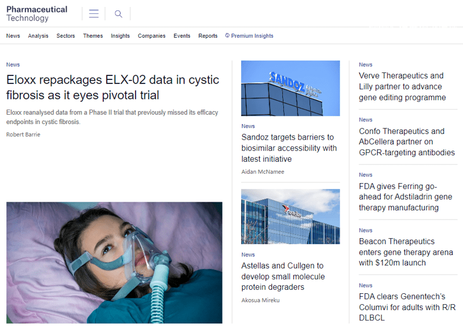Screen dimensions: 463x328
Task: Click News tag above Genentech Columvi article
Action: click(366, 286)
